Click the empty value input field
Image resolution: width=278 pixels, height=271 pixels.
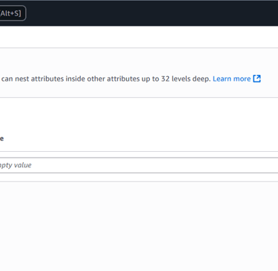(139, 165)
